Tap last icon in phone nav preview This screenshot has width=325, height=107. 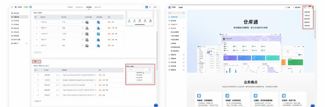[x=151, y=20]
